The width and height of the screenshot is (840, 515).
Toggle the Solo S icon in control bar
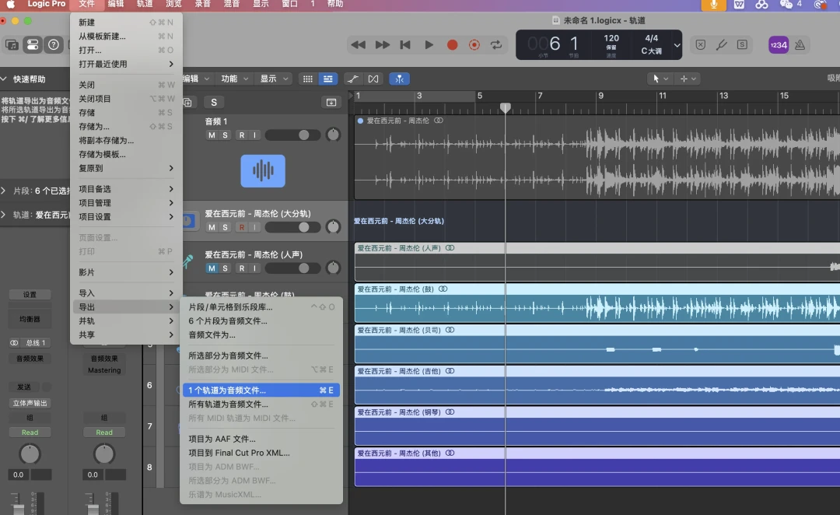[x=742, y=45]
